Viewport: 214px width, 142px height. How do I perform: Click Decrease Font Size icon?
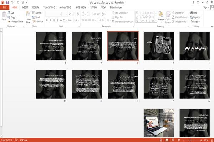(73, 14)
